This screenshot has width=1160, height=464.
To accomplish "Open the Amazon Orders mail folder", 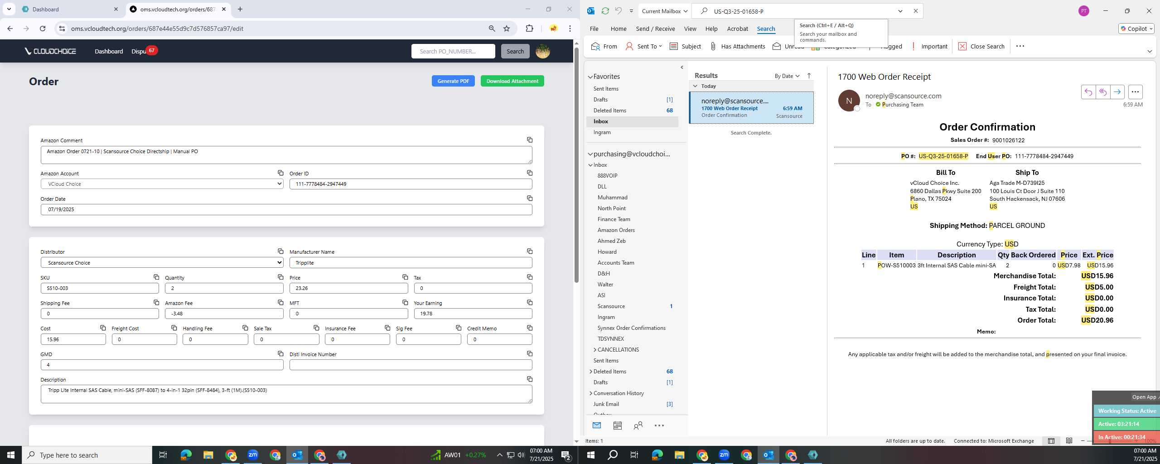I will 616,230.
